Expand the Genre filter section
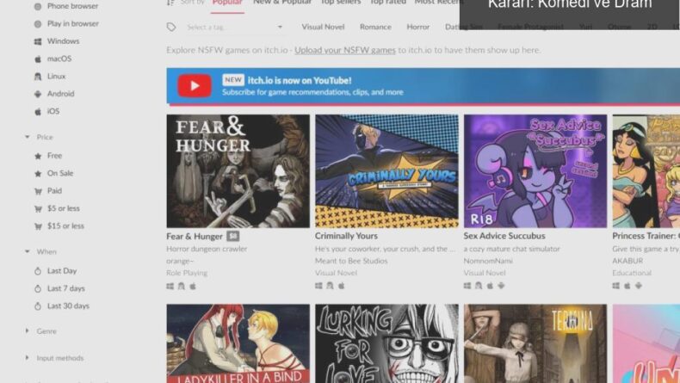 point(41,331)
